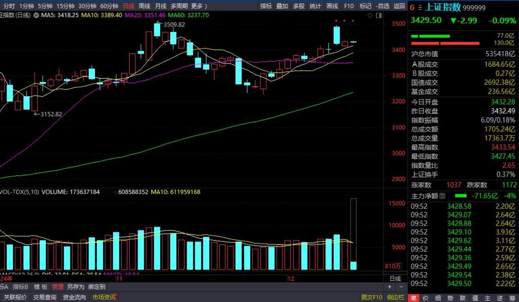Toggle the 侧边栏 sidebar button

395,297
